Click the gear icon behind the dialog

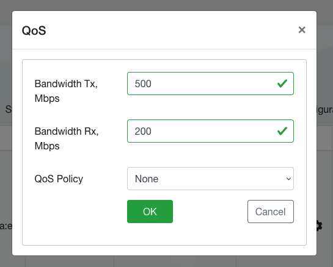(319, 226)
